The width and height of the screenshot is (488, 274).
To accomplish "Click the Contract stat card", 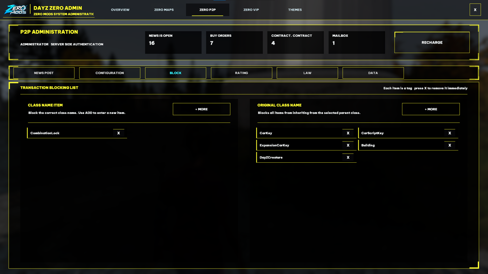I will (295, 42).
